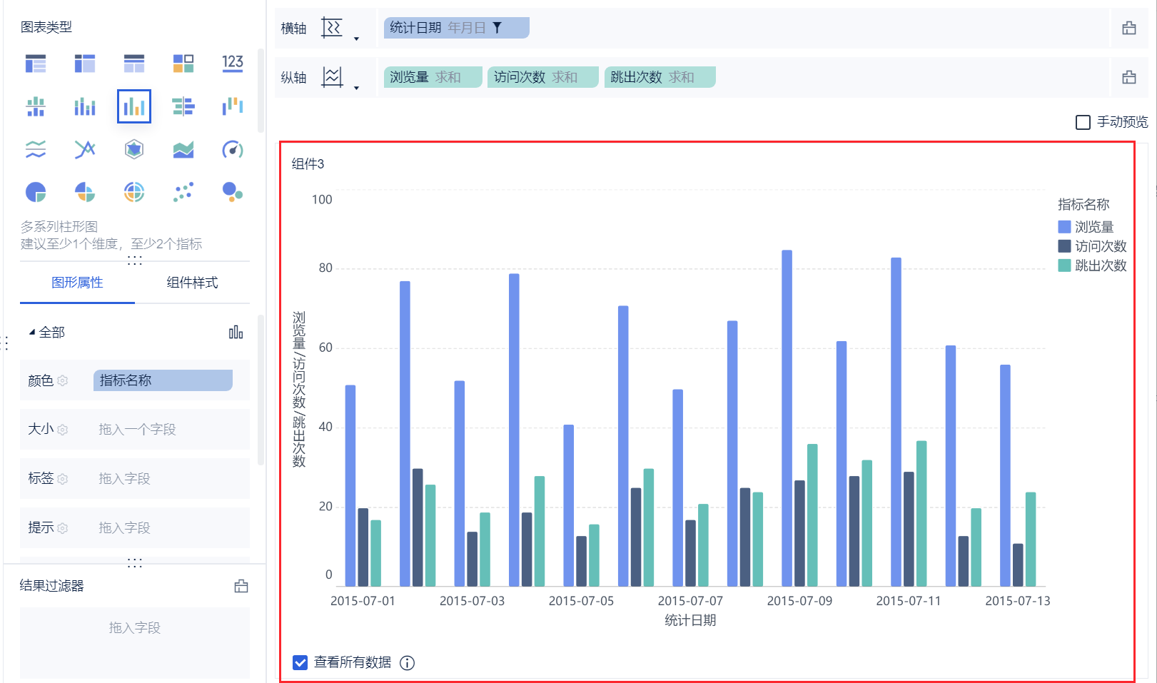The image size is (1157, 683).
Task: Select the multi-series line chart icon
Action: click(85, 149)
